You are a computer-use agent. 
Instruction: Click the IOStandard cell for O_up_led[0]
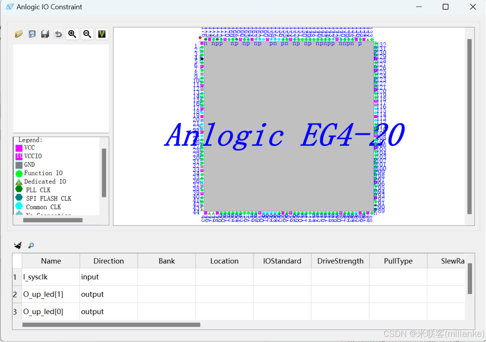coord(282,312)
